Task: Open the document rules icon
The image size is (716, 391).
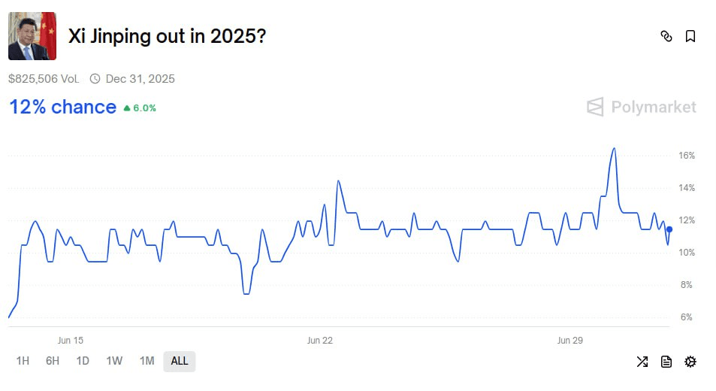Action: 666,362
